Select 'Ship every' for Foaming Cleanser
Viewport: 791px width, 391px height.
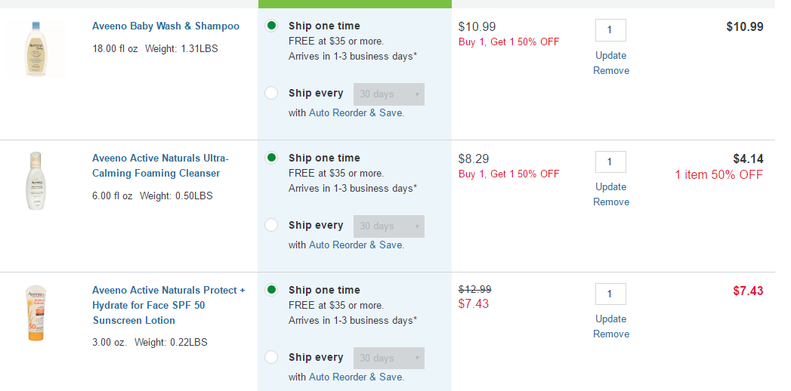pyautogui.click(x=272, y=225)
